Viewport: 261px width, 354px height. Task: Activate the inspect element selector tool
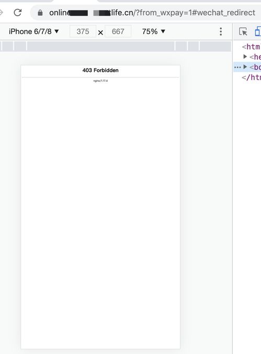tap(243, 31)
